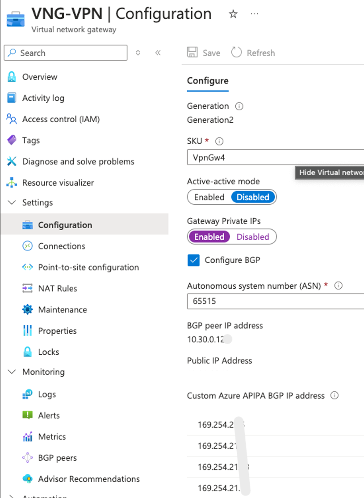Click the Configuration briefcase icon
Image resolution: width=364 pixels, height=498 pixels.
(28, 225)
